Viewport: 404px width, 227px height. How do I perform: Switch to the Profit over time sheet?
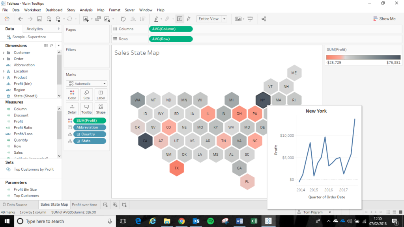pyautogui.click(x=84, y=205)
